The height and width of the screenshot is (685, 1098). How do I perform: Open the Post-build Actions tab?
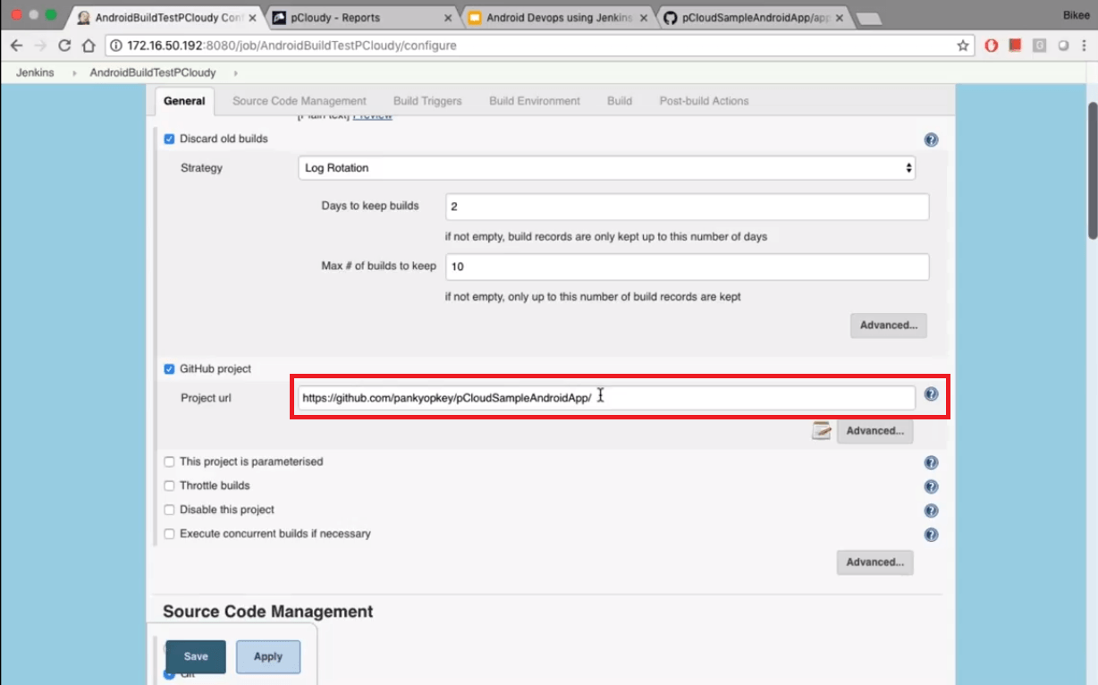click(x=705, y=101)
